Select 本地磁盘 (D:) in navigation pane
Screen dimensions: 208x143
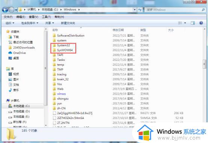19,111
